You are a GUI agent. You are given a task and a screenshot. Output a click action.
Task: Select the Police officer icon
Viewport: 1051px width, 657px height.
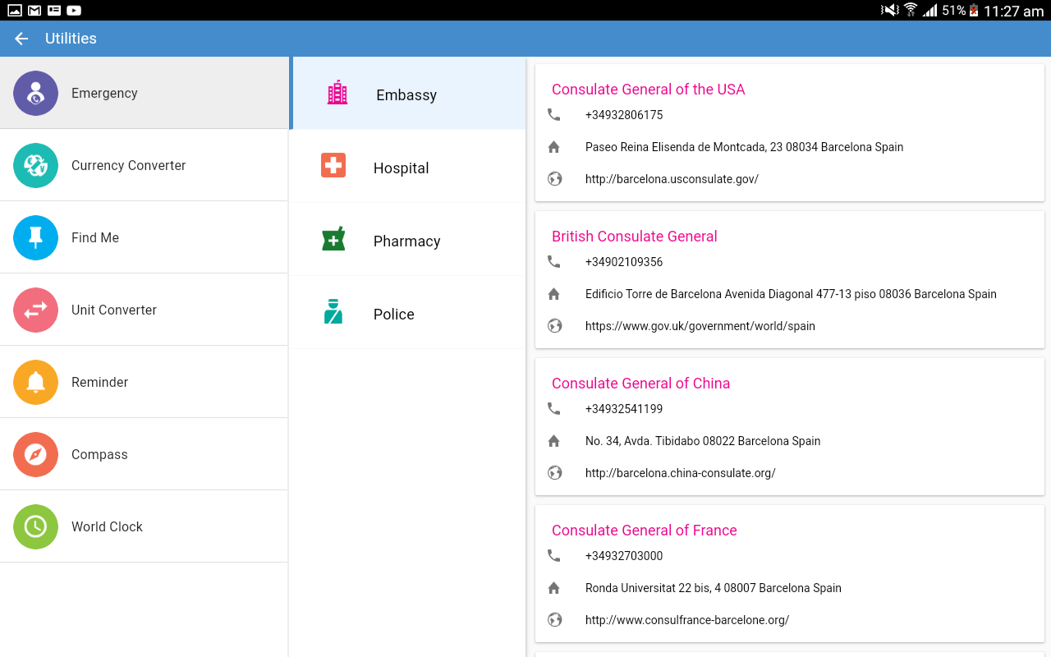tap(333, 312)
